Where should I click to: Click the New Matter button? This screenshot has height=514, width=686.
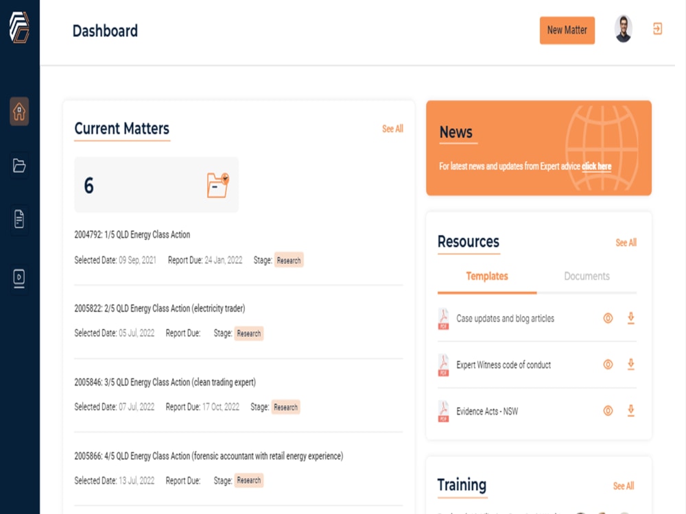click(x=567, y=30)
